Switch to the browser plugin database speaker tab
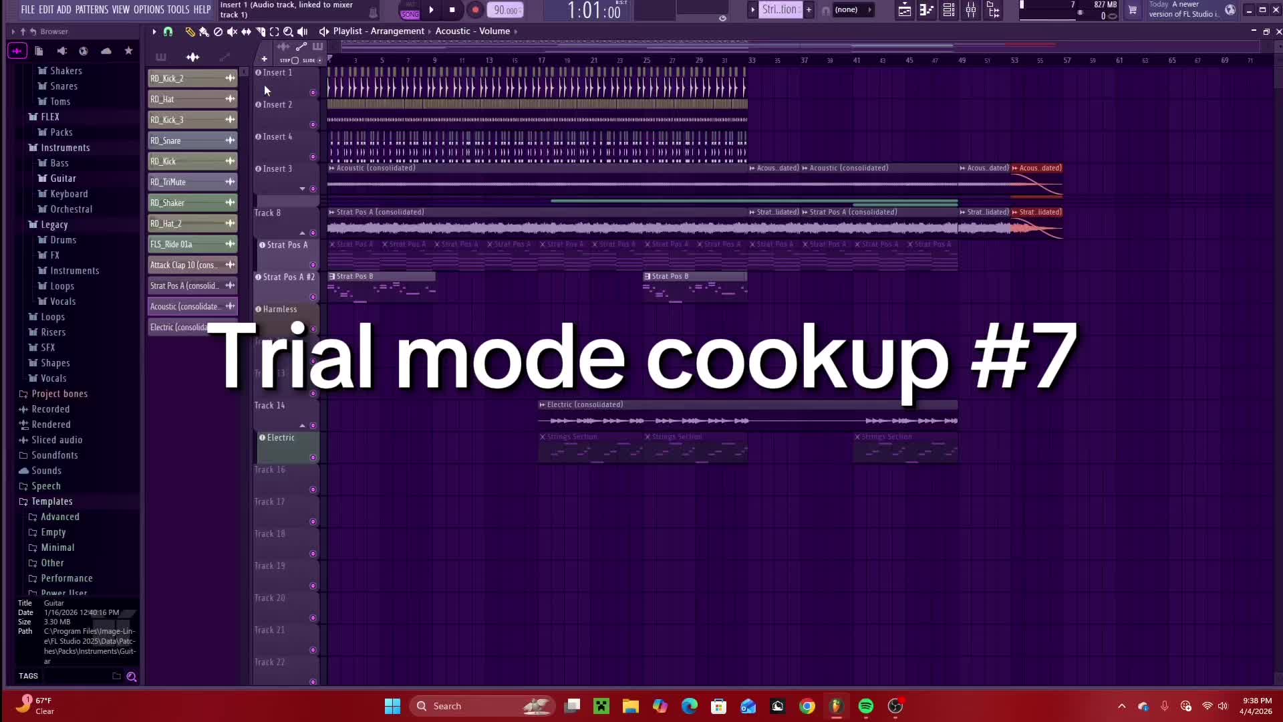Screen dimensions: 1283x722 tap(61, 51)
